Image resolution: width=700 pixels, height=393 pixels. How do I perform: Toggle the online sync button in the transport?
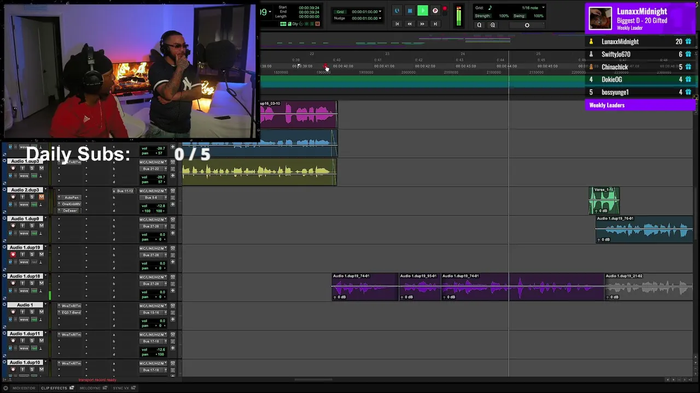tap(397, 10)
